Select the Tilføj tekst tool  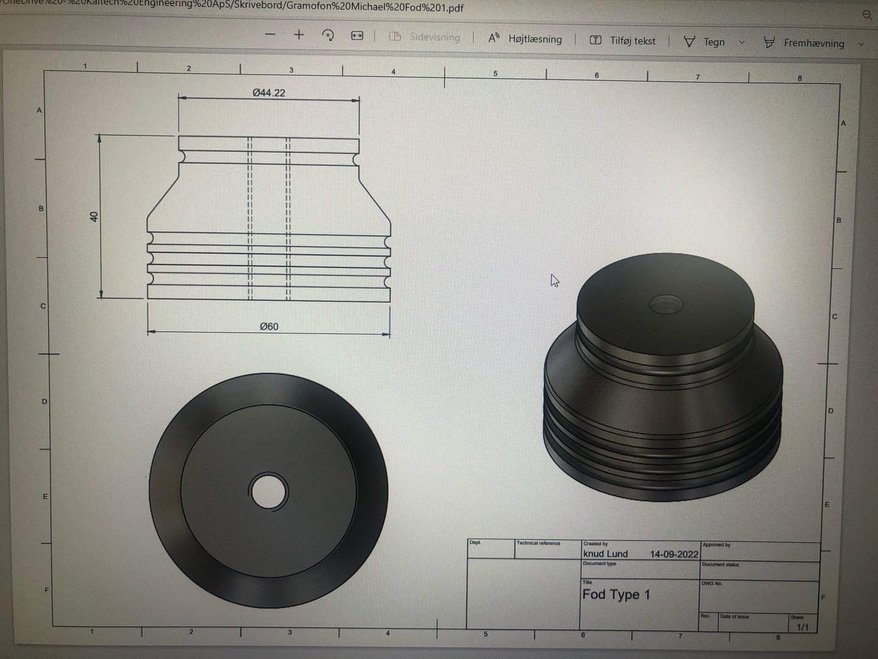coord(623,41)
